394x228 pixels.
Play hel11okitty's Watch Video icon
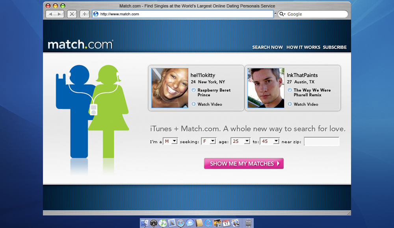(x=193, y=104)
